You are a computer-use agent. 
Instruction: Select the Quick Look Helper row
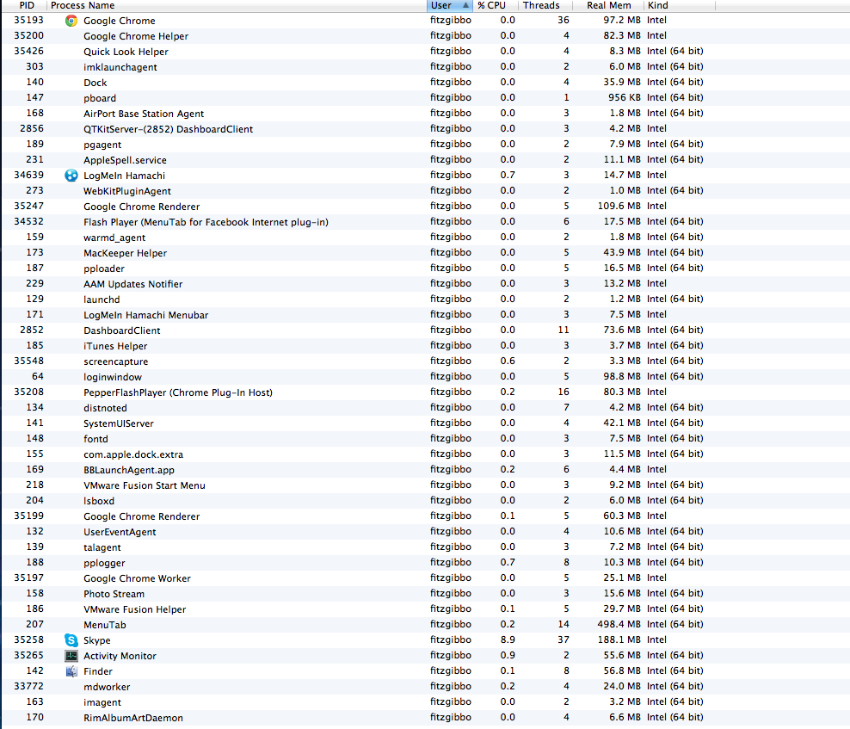click(x=425, y=52)
